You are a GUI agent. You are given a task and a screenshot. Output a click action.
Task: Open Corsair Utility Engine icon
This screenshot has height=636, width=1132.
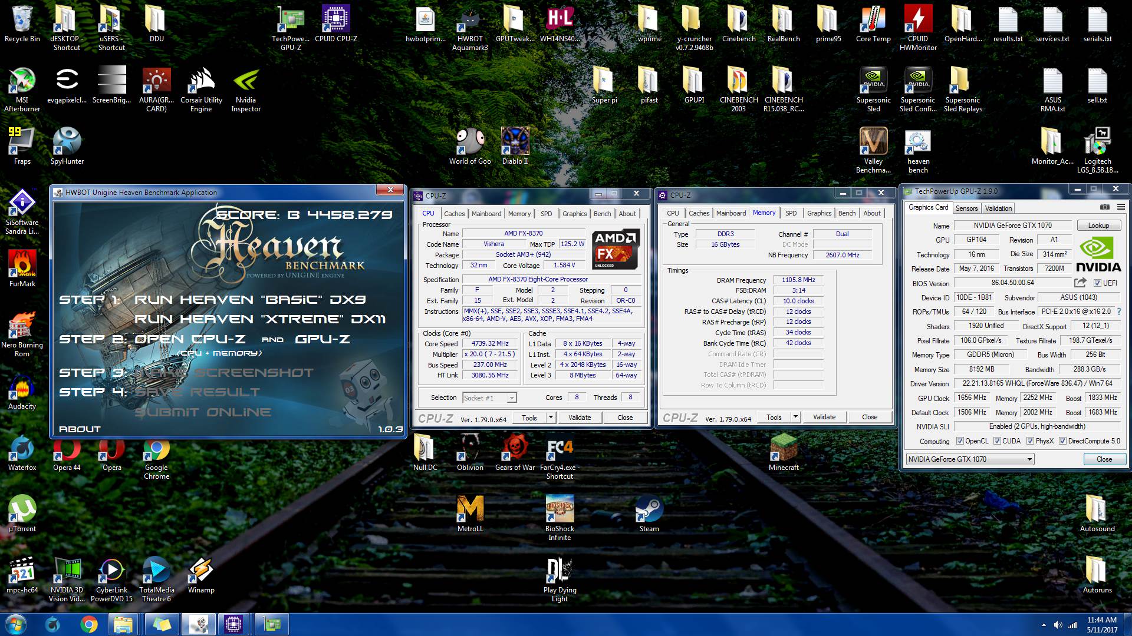(201, 89)
